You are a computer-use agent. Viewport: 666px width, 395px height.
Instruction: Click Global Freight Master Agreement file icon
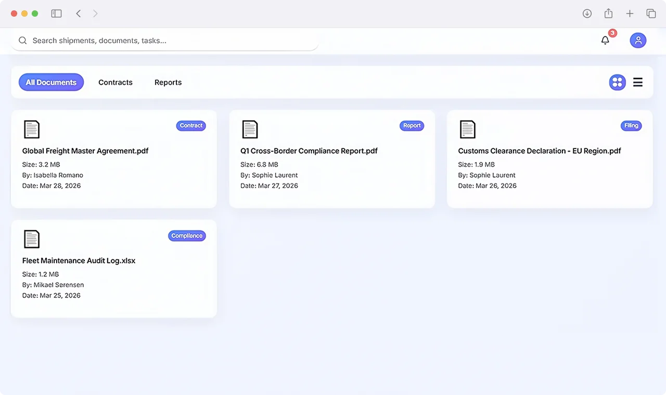point(32,129)
